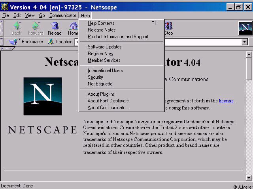Open the Go menu
This screenshot has width=253, height=189.
(42, 15)
